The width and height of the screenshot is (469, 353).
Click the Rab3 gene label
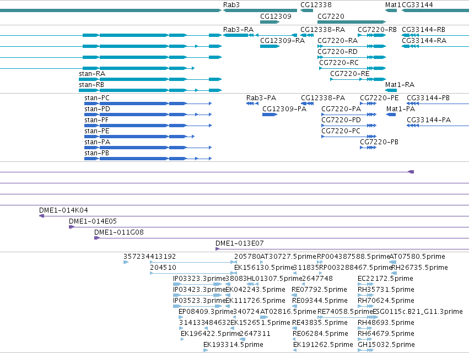(231, 5)
